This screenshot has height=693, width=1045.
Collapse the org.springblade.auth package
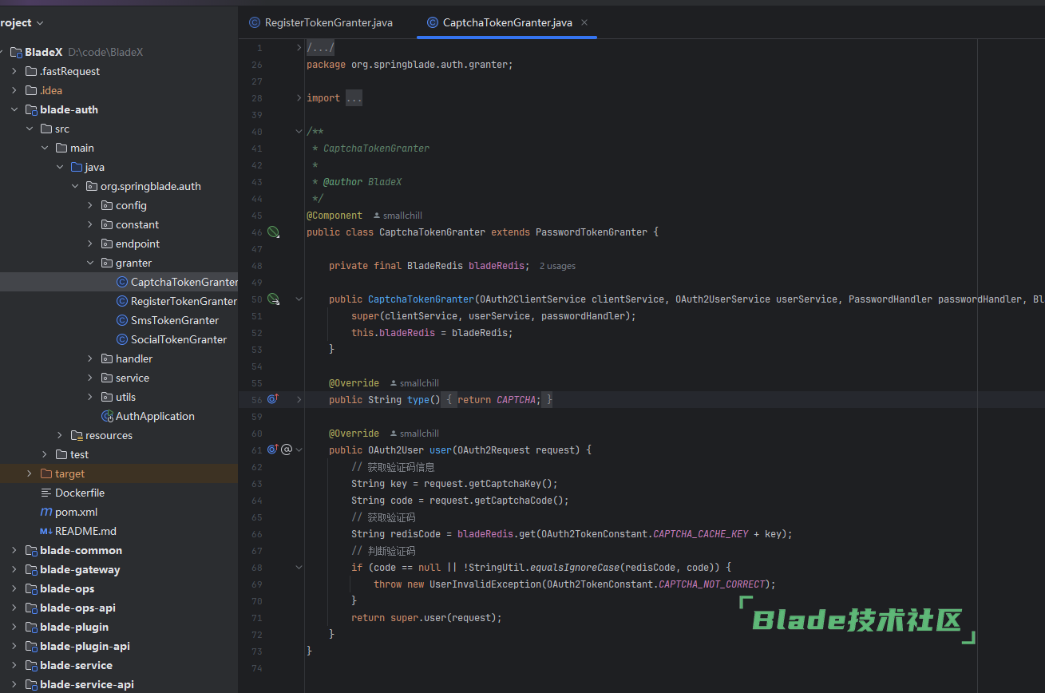[74, 186]
